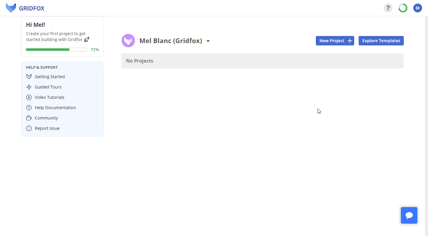Click the Guided Tours lightning icon
428x236 pixels.
click(x=29, y=87)
